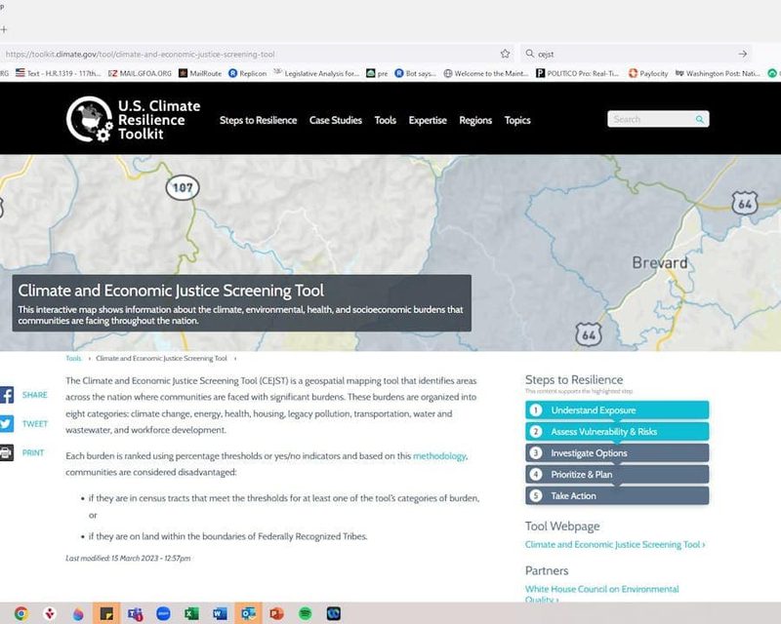781x624 pixels.
Task: Open the MAIL.GFOA.ORG bookmark
Action: coord(140,73)
